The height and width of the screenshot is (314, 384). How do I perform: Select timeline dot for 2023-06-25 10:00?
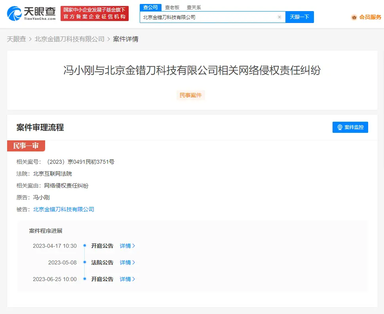pyautogui.click(x=85, y=279)
